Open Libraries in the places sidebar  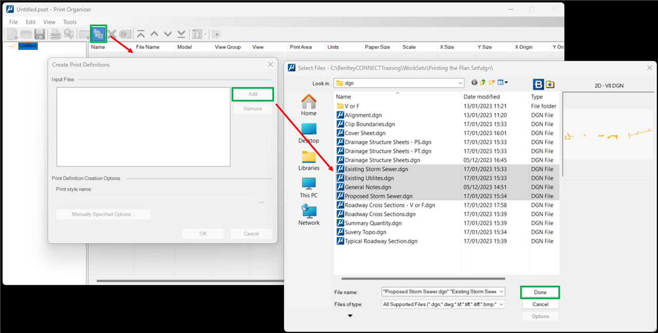pyautogui.click(x=308, y=160)
